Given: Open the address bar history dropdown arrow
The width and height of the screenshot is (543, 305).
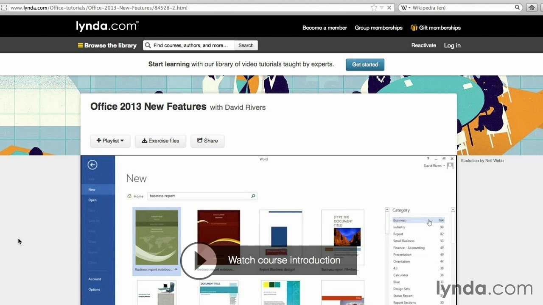Looking at the screenshot, I should coord(382,8).
